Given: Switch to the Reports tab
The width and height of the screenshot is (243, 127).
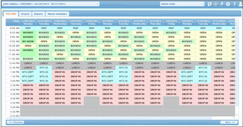Looking at the screenshot, I should click(38, 14).
